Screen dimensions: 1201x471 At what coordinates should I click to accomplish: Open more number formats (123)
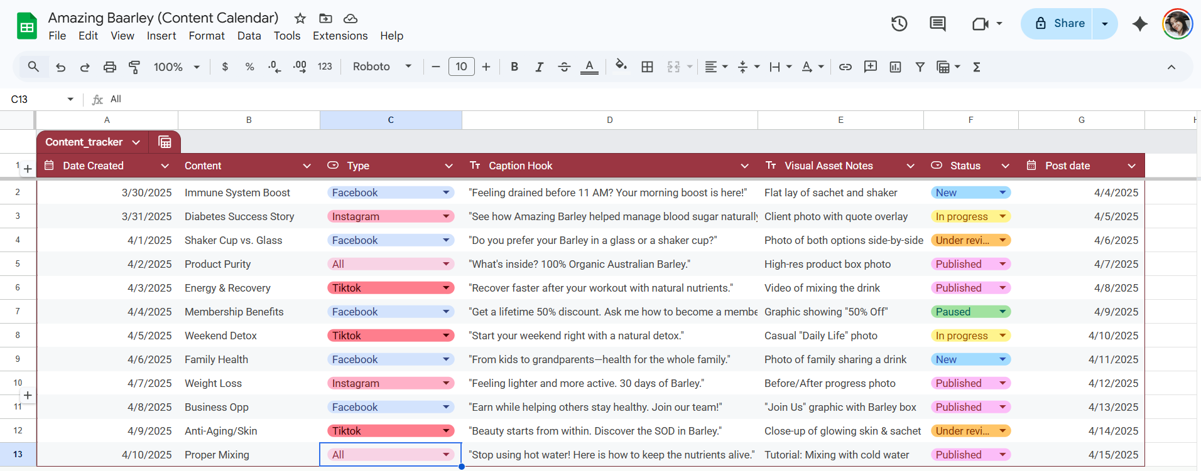click(325, 66)
